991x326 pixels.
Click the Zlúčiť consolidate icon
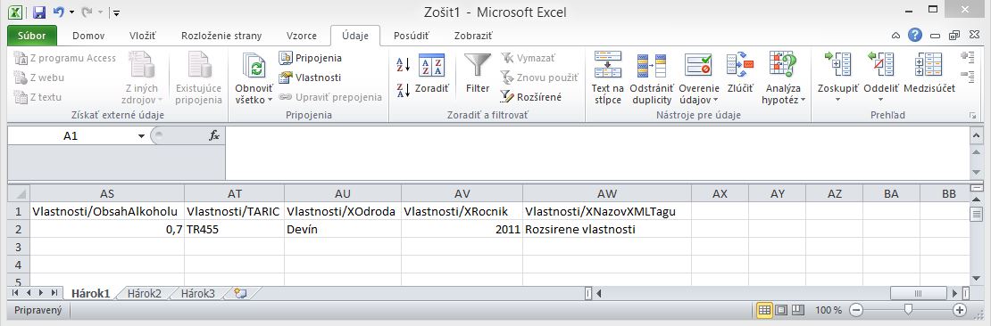click(x=740, y=64)
